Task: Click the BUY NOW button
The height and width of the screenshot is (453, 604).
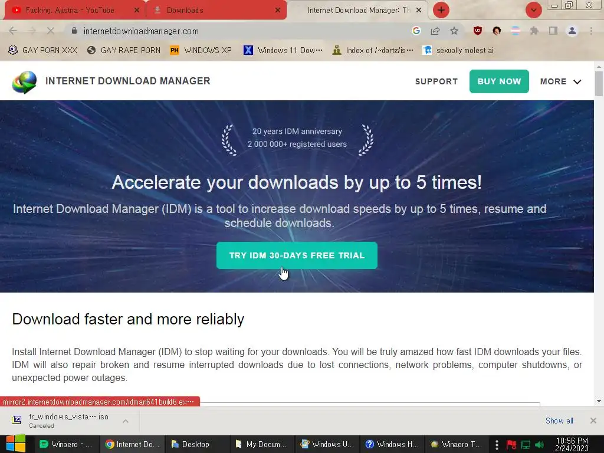Action: point(499,81)
